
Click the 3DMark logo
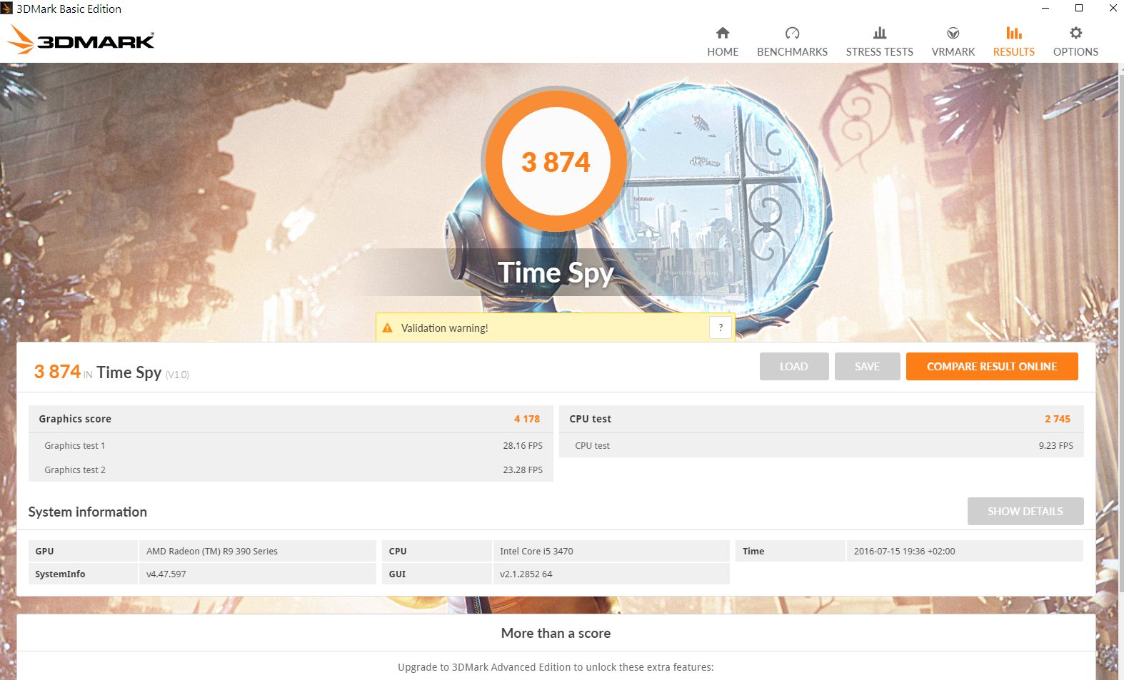pos(81,40)
